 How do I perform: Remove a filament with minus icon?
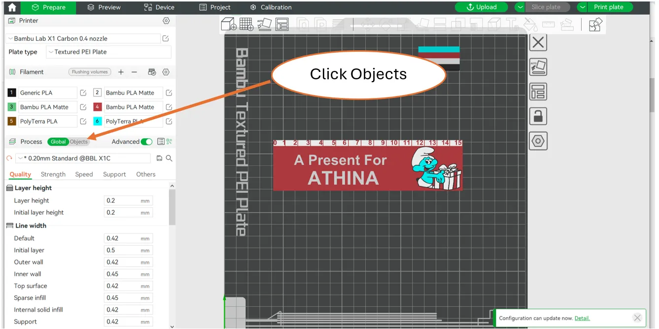tap(134, 72)
